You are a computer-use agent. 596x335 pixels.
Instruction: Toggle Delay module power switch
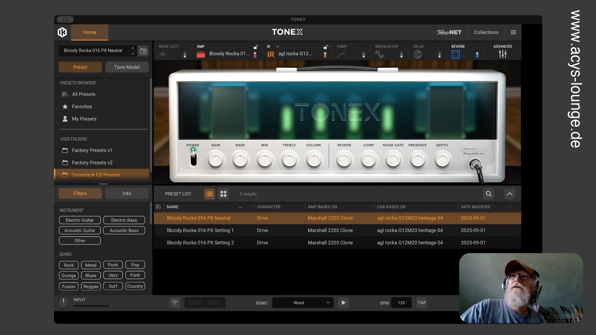pos(439,55)
